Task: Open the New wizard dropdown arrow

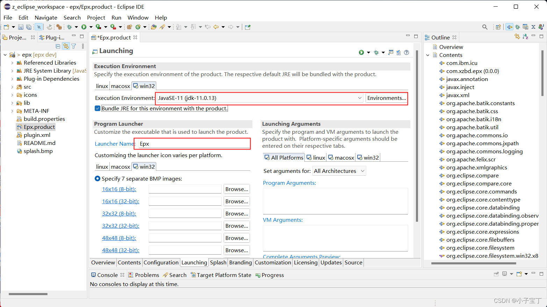Action: [x=13, y=27]
